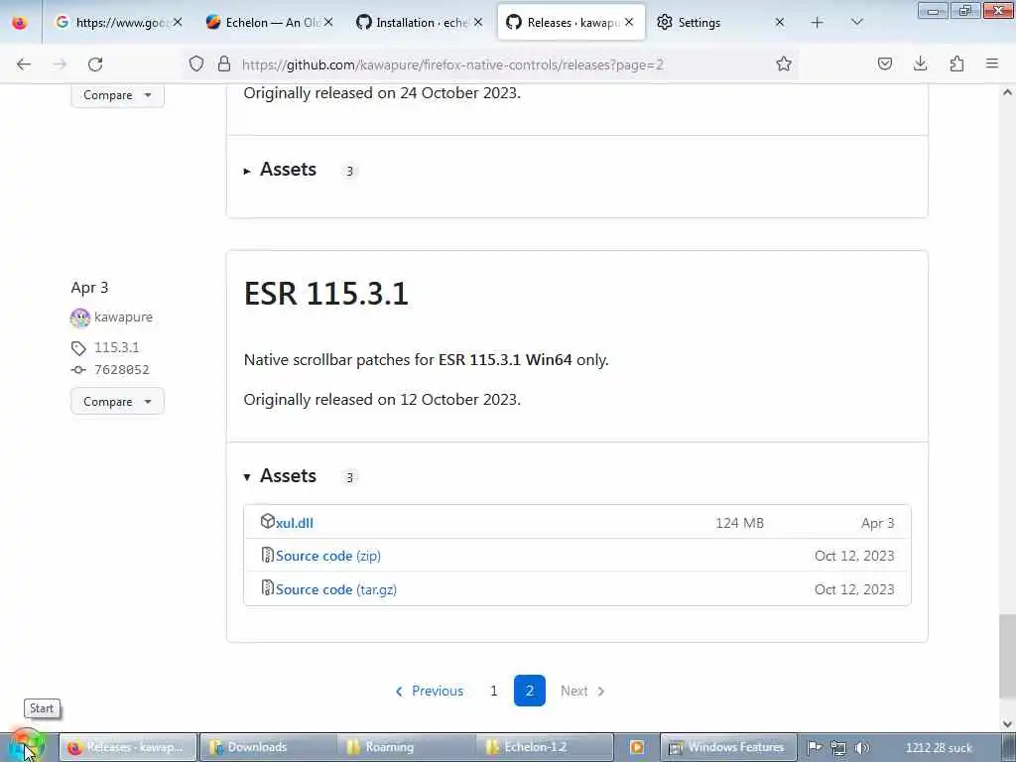Open kawapure avatar profile

click(80, 317)
